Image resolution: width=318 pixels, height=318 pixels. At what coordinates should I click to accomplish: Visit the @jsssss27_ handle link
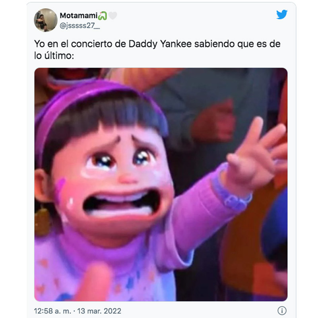80,26
